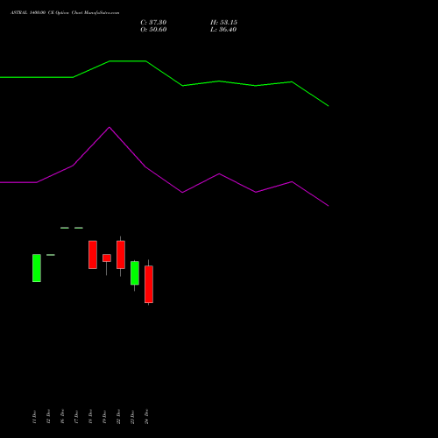Select the flat dash candle for 12 Dec
Viewport: 438px width, 438px height.
(x=51, y=255)
